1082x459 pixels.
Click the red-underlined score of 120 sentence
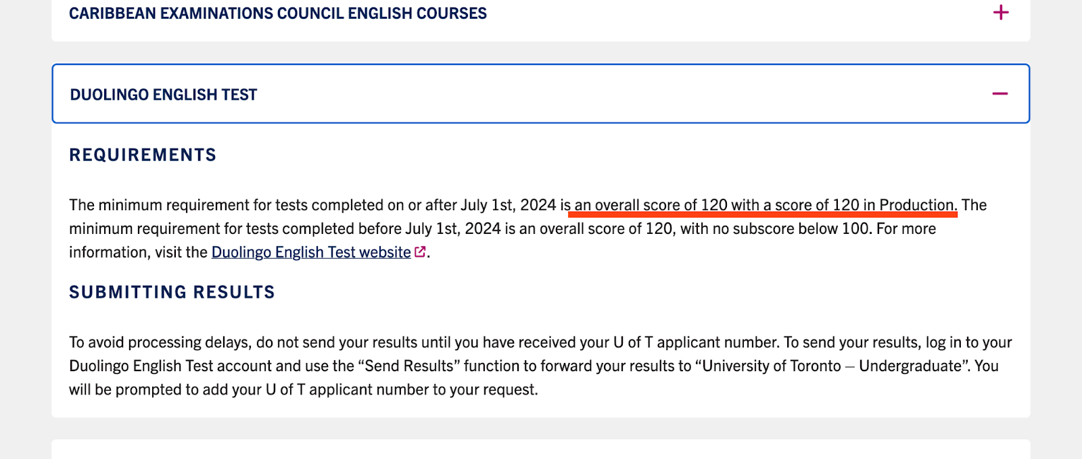tap(766, 205)
